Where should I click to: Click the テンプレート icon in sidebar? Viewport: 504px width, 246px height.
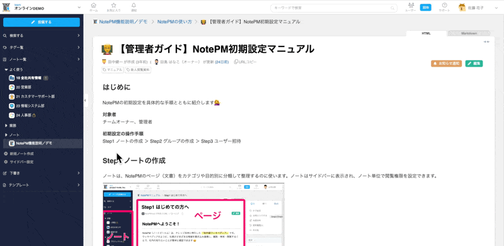point(5,185)
